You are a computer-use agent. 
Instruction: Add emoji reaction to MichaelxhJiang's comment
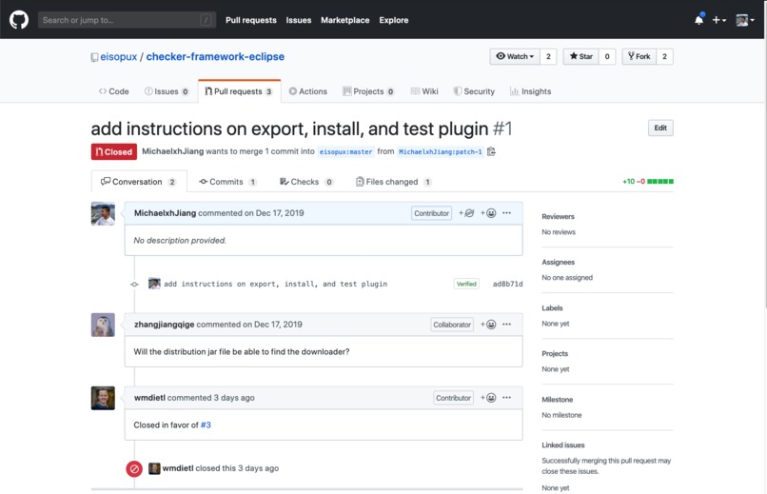[488, 213]
